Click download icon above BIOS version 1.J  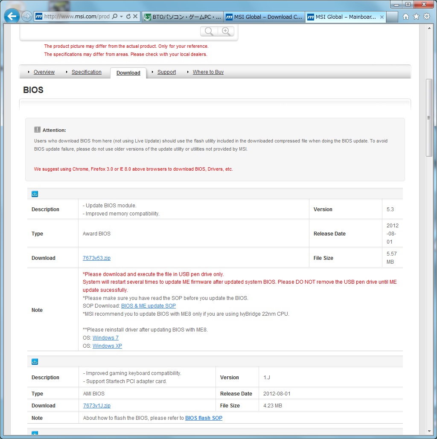click(x=35, y=361)
